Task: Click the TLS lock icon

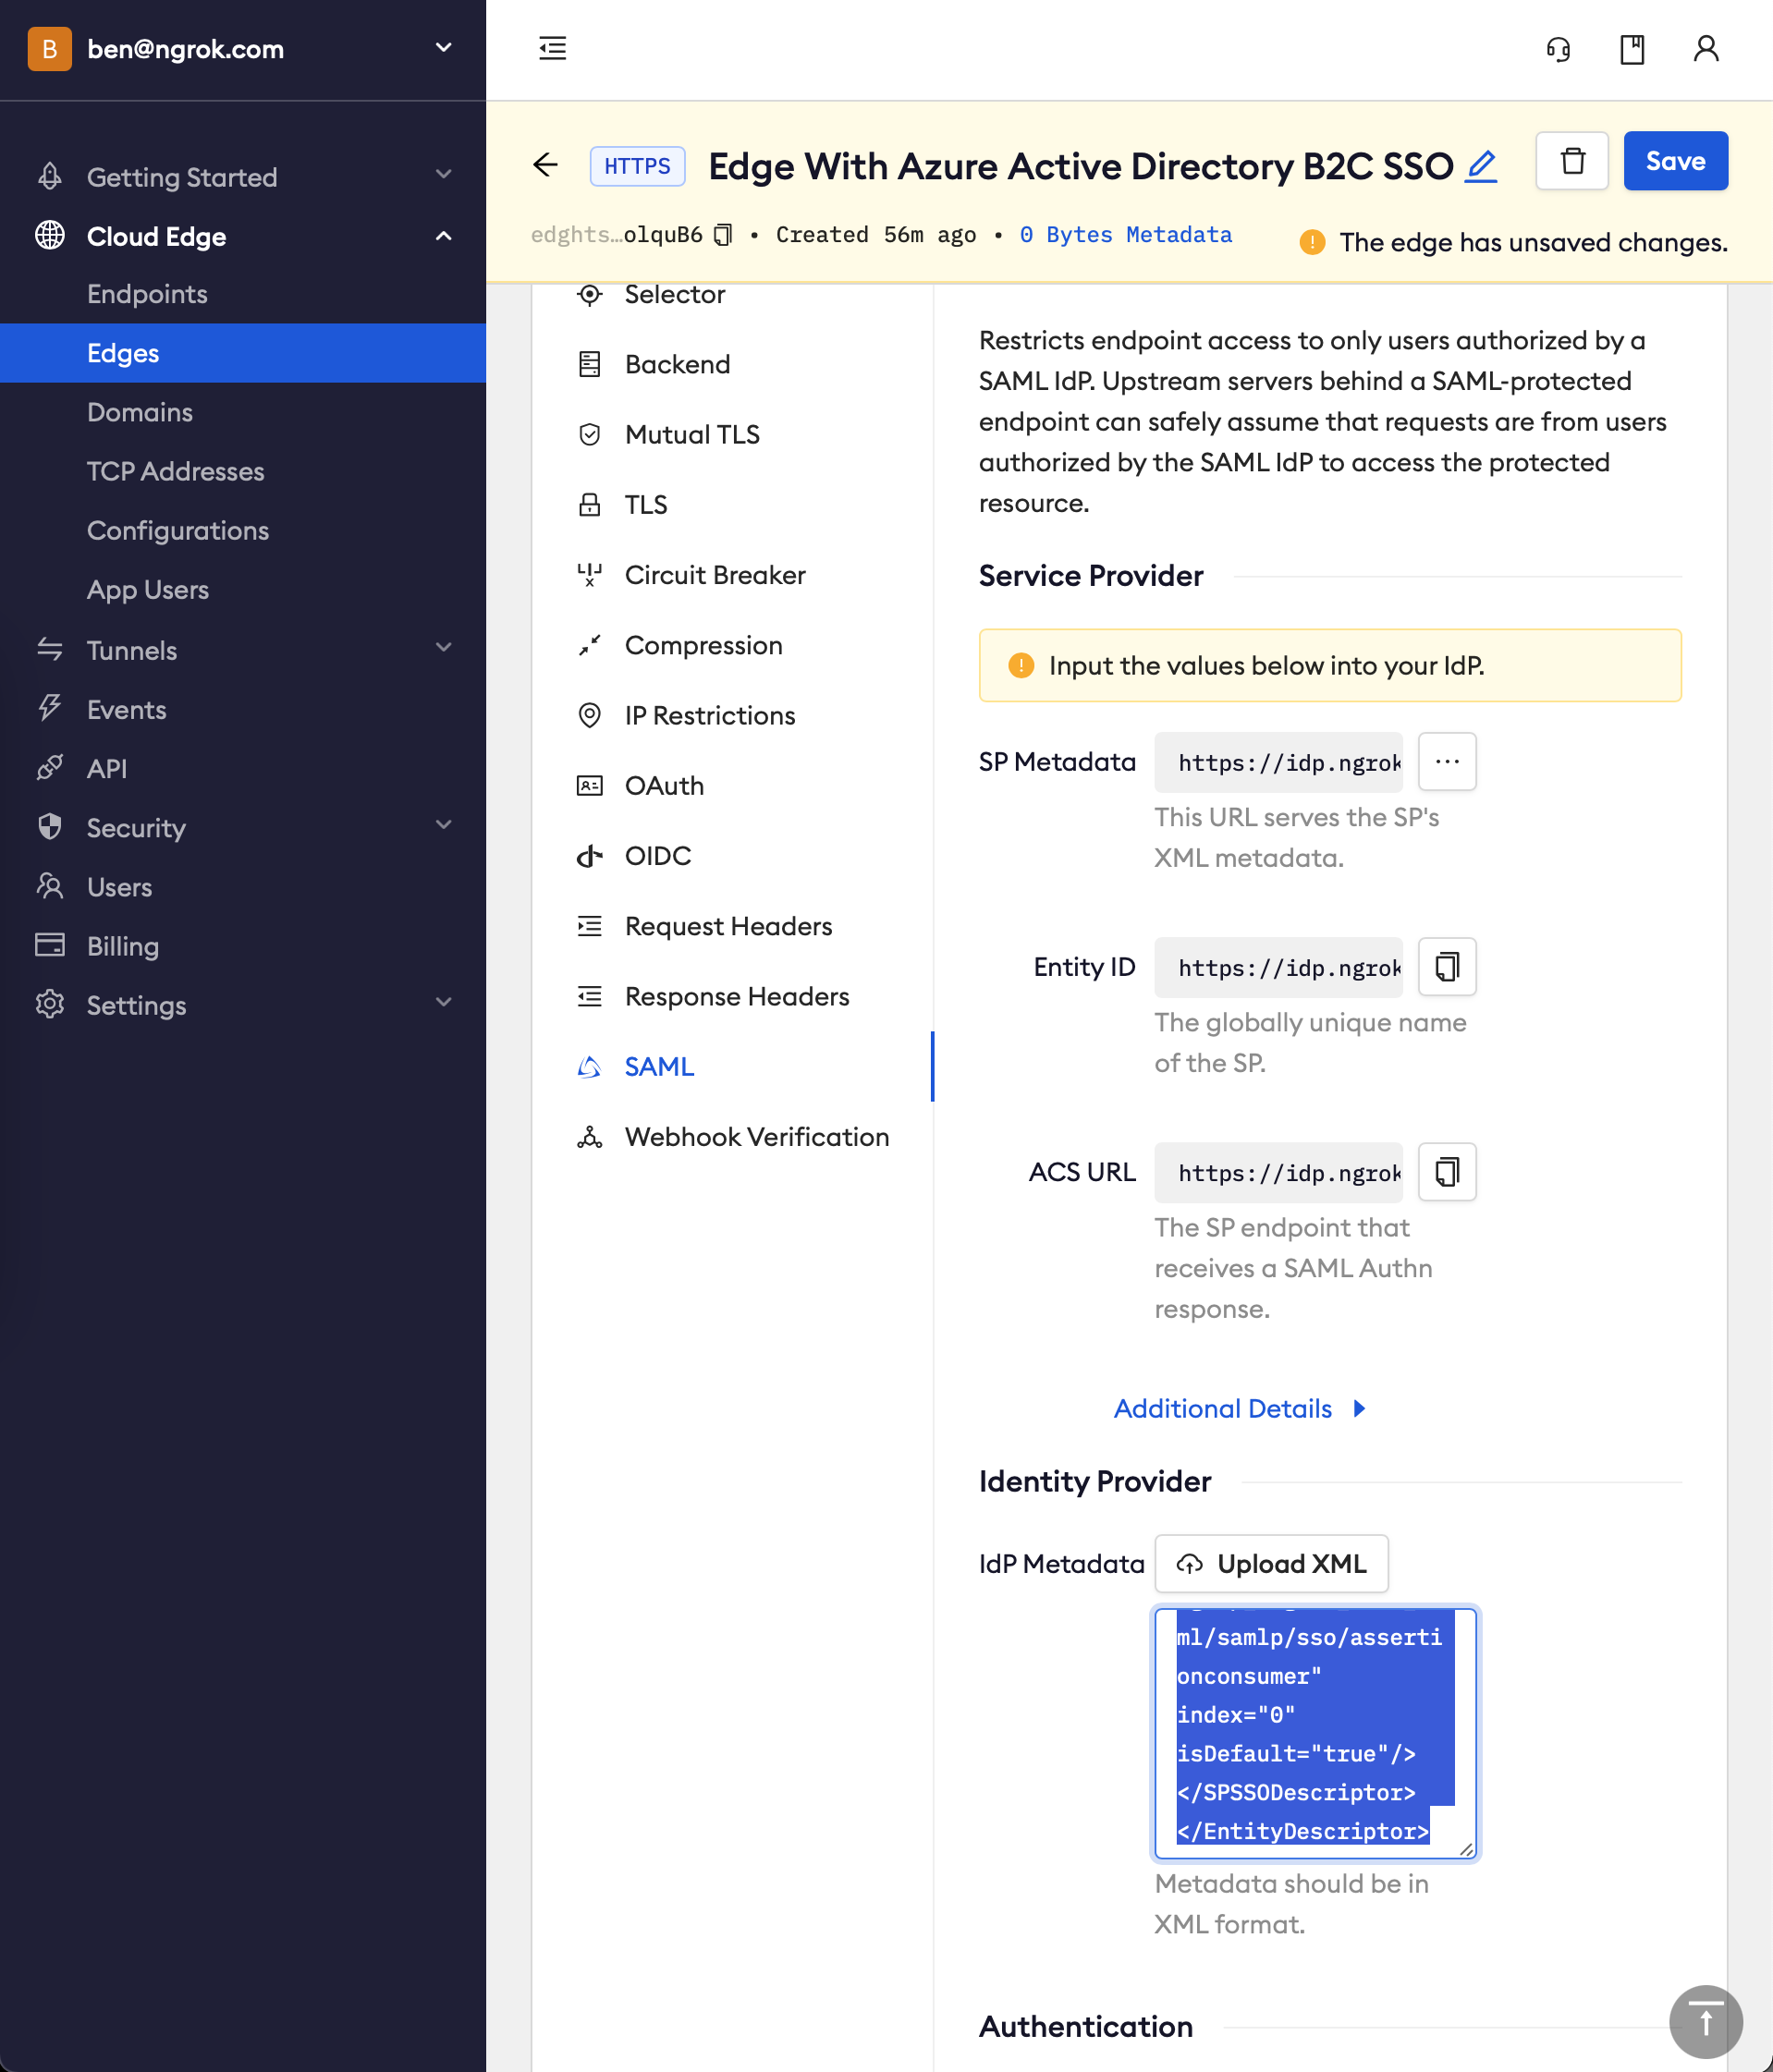Action: click(x=589, y=505)
